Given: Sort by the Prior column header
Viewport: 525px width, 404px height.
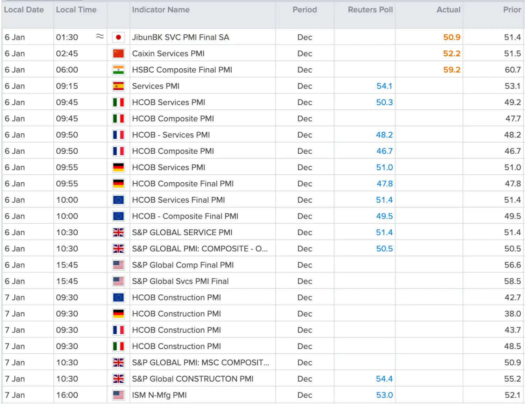Looking at the screenshot, I should point(512,10).
